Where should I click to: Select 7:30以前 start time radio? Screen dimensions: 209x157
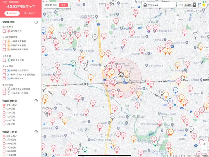pyautogui.click(x=4, y=113)
